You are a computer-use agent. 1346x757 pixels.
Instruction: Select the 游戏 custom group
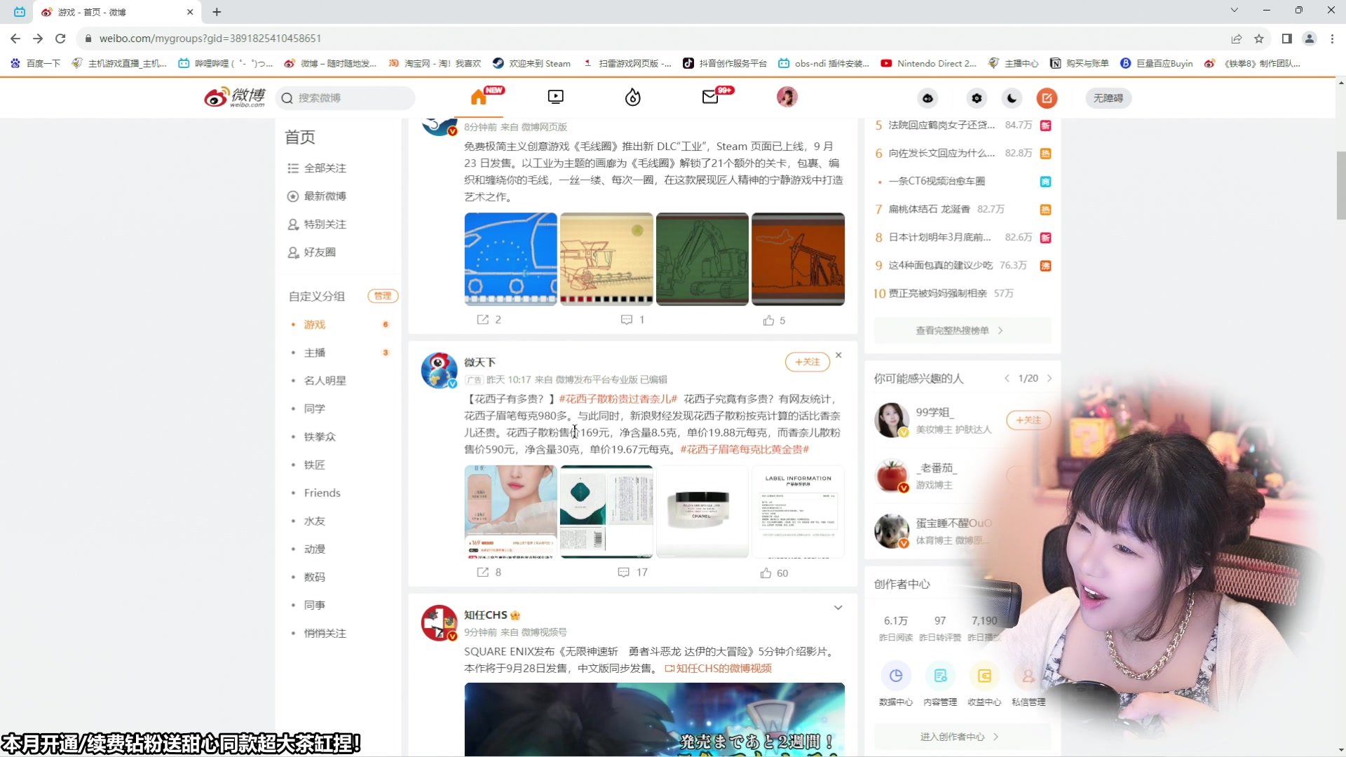click(314, 324)
